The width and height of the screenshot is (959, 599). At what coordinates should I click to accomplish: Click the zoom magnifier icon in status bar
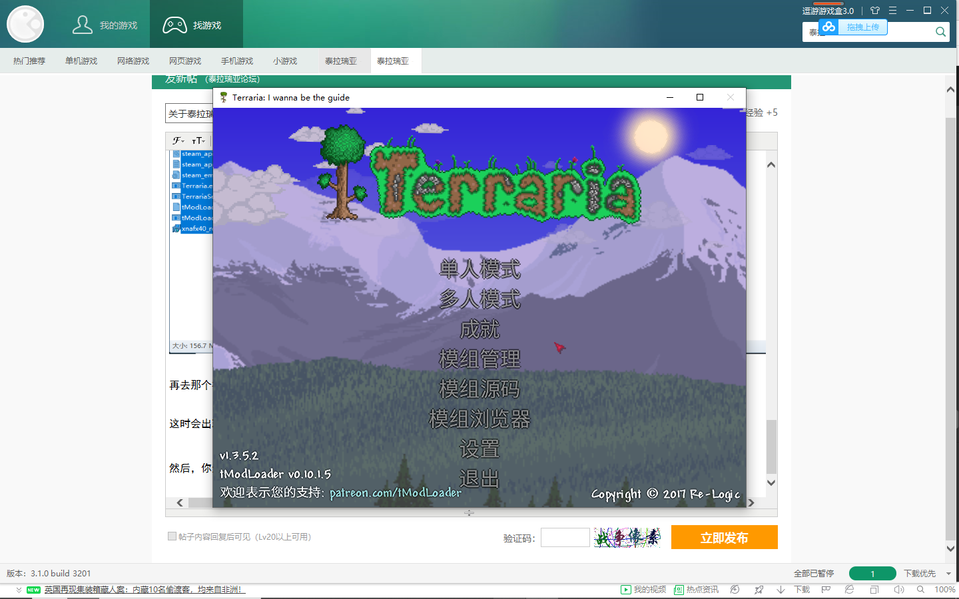point(920,590)
